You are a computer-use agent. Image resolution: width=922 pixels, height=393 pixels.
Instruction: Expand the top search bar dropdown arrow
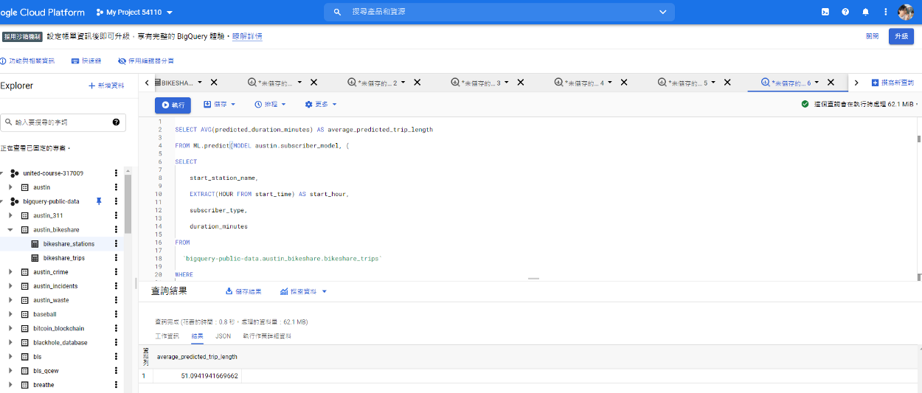click(x=663, y=12)
